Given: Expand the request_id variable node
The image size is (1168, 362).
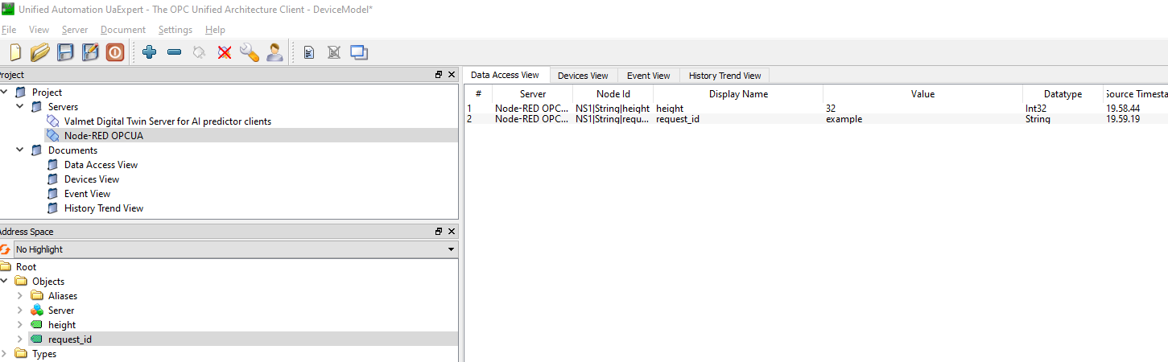Looking at the screenshot, I should point(20,339).
